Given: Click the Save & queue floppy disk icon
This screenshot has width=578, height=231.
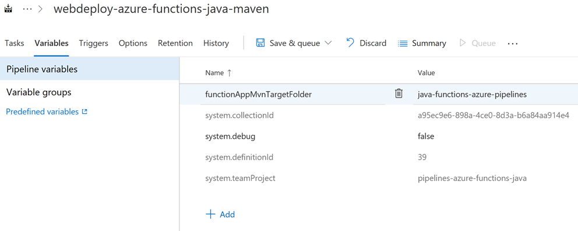Looking at the screenshot, I should coord(260,44).
